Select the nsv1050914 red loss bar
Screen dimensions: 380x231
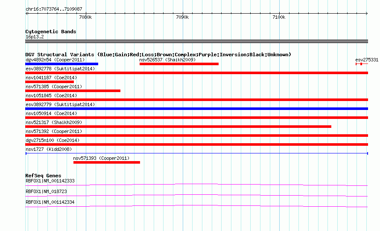click(197, 118)
